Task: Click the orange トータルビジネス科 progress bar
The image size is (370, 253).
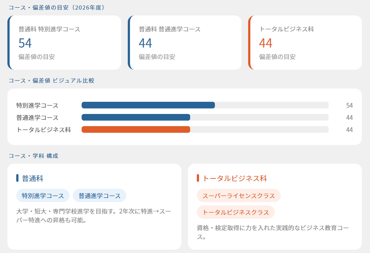Action: coord(205,129)
